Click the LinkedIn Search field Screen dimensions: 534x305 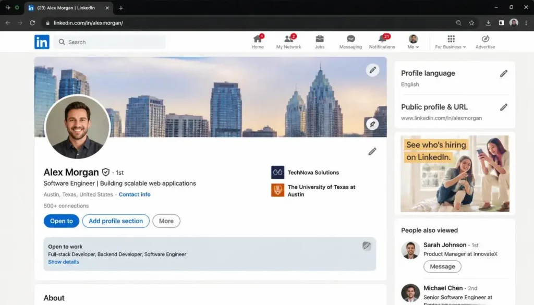[110, 42]
